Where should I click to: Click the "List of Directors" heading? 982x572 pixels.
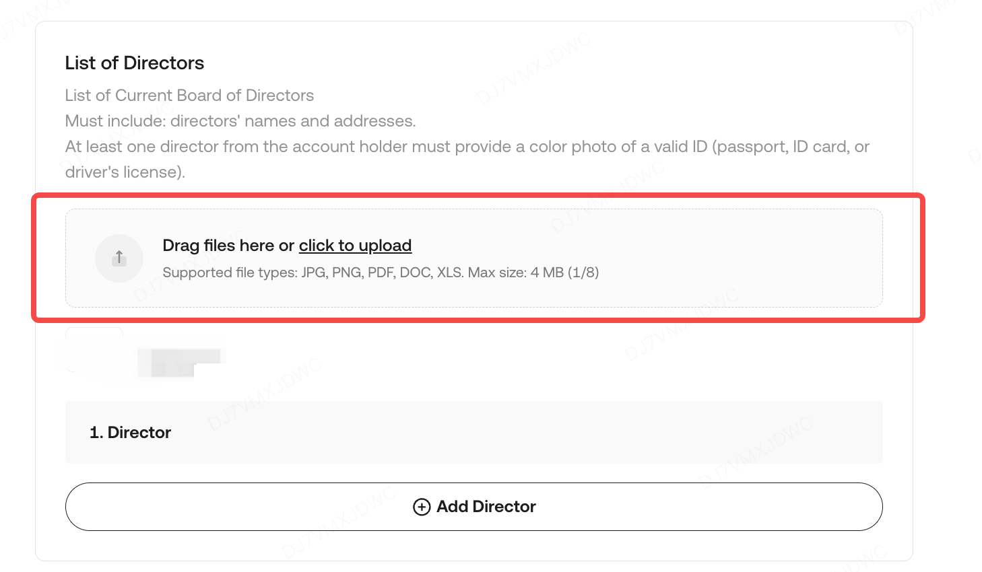[135, 63]
